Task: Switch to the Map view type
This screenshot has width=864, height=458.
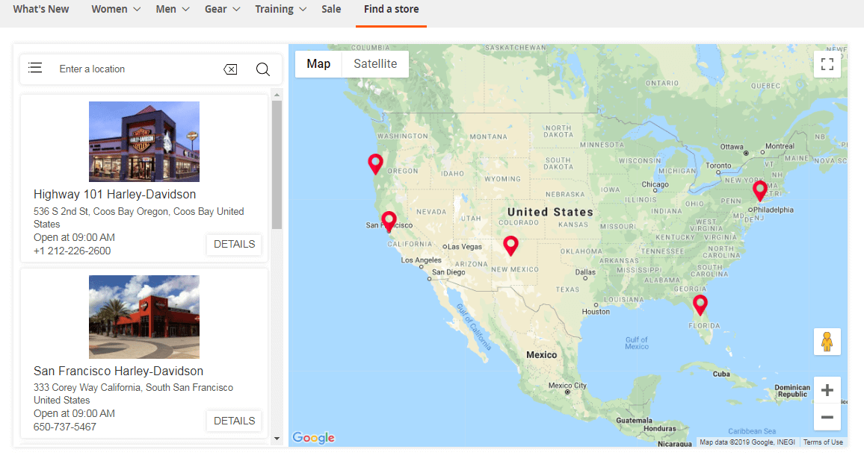Action: (x=318, y=64)
